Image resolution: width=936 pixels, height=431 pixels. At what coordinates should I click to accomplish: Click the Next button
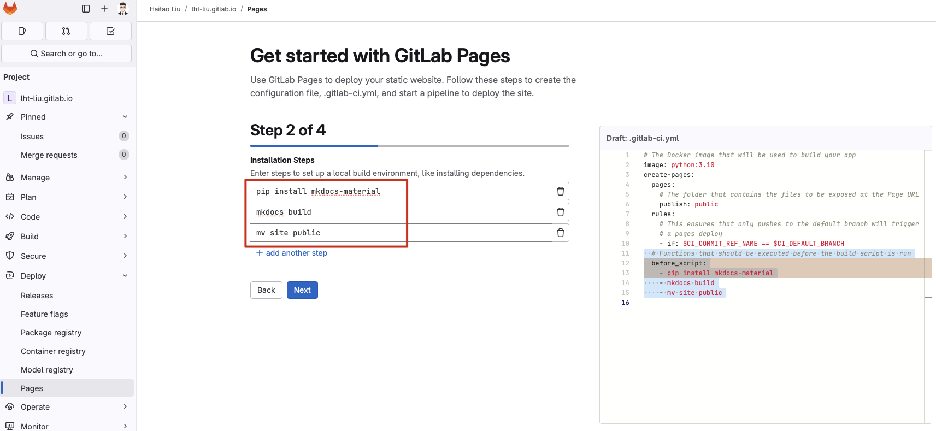[302, 290]
